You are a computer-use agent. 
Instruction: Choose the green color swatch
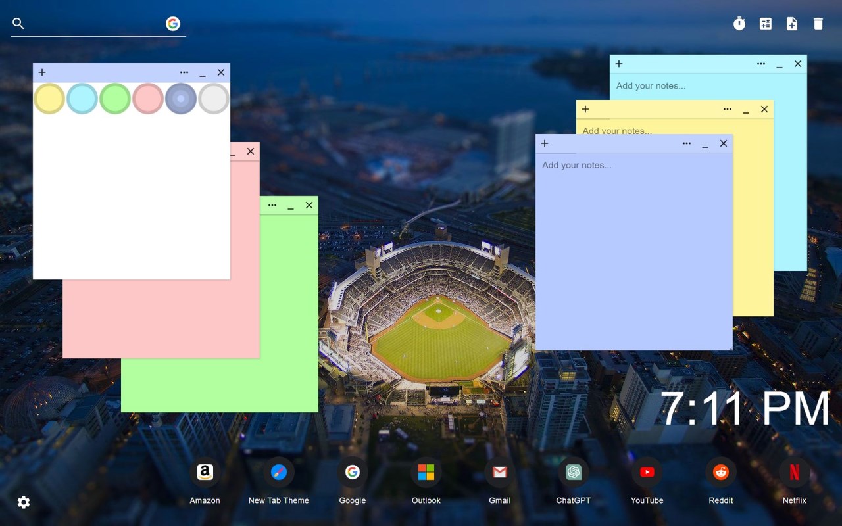tap(115, 99)
